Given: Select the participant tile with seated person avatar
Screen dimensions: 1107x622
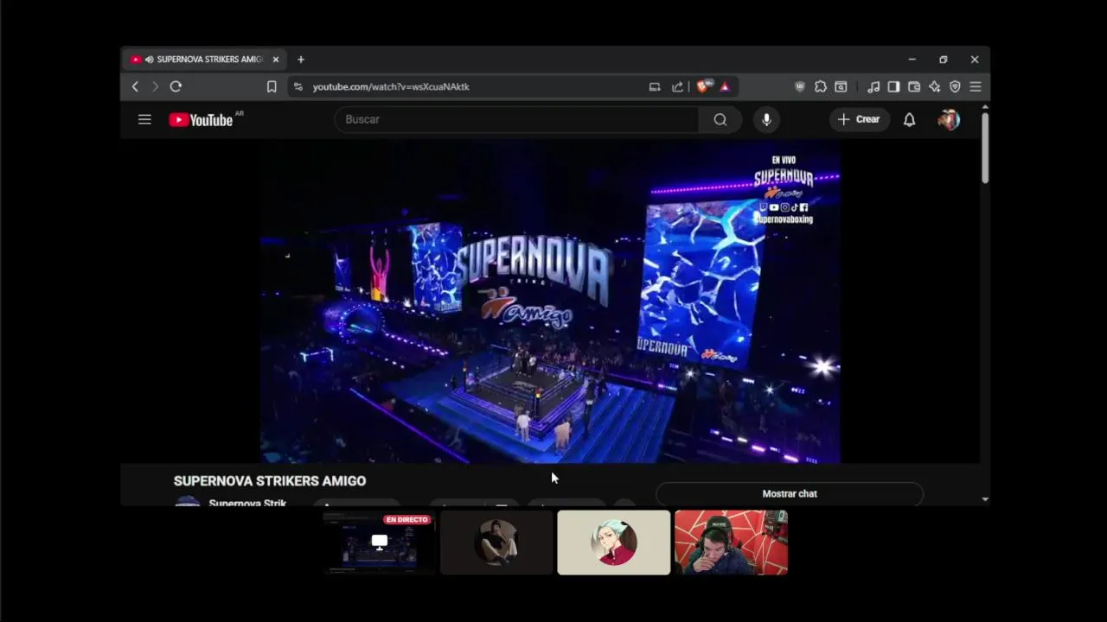Looking at the screenshot, I should [x=496, y=543].
